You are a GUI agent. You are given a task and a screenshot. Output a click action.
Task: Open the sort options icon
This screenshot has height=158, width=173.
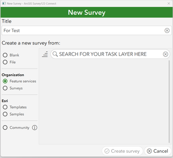point(45,54)
